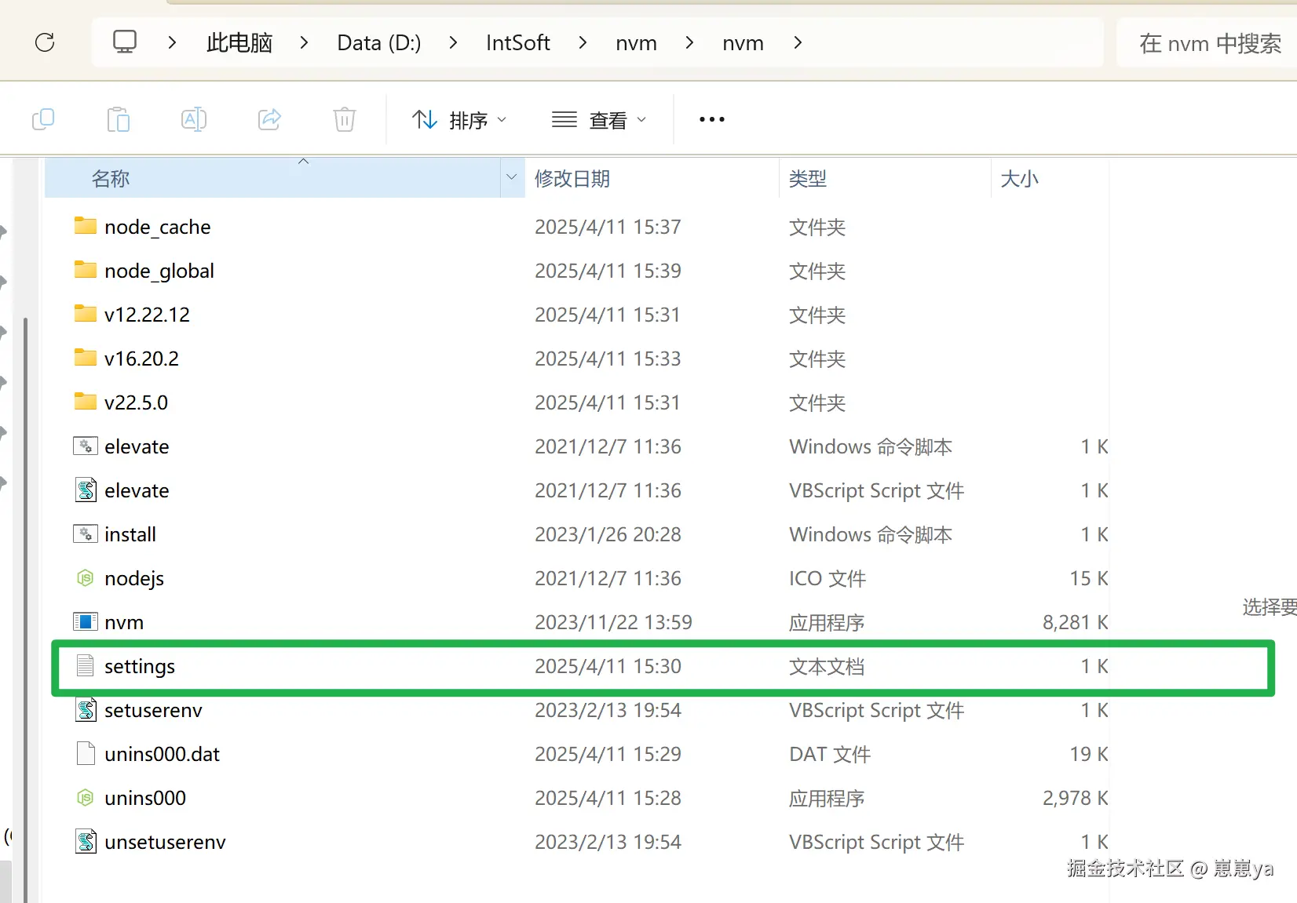1297x903 pixels.
Task: Paste using the clipboard toolbar icon
Action: click(x=118, y=119)
